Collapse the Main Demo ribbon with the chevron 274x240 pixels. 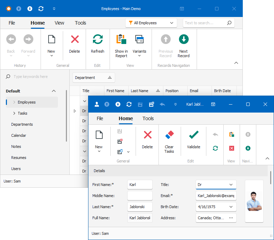(236, 63)
